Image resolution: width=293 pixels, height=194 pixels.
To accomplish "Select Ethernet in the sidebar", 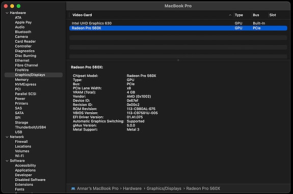I will [22, 60].
